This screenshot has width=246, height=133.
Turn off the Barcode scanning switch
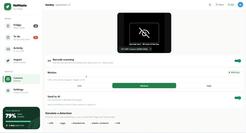click(238, 61)
